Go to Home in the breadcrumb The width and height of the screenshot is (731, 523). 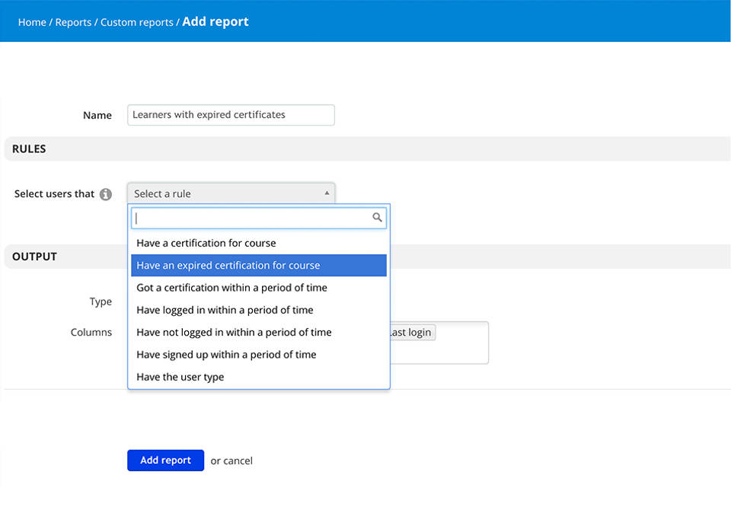tap(32, 22)
